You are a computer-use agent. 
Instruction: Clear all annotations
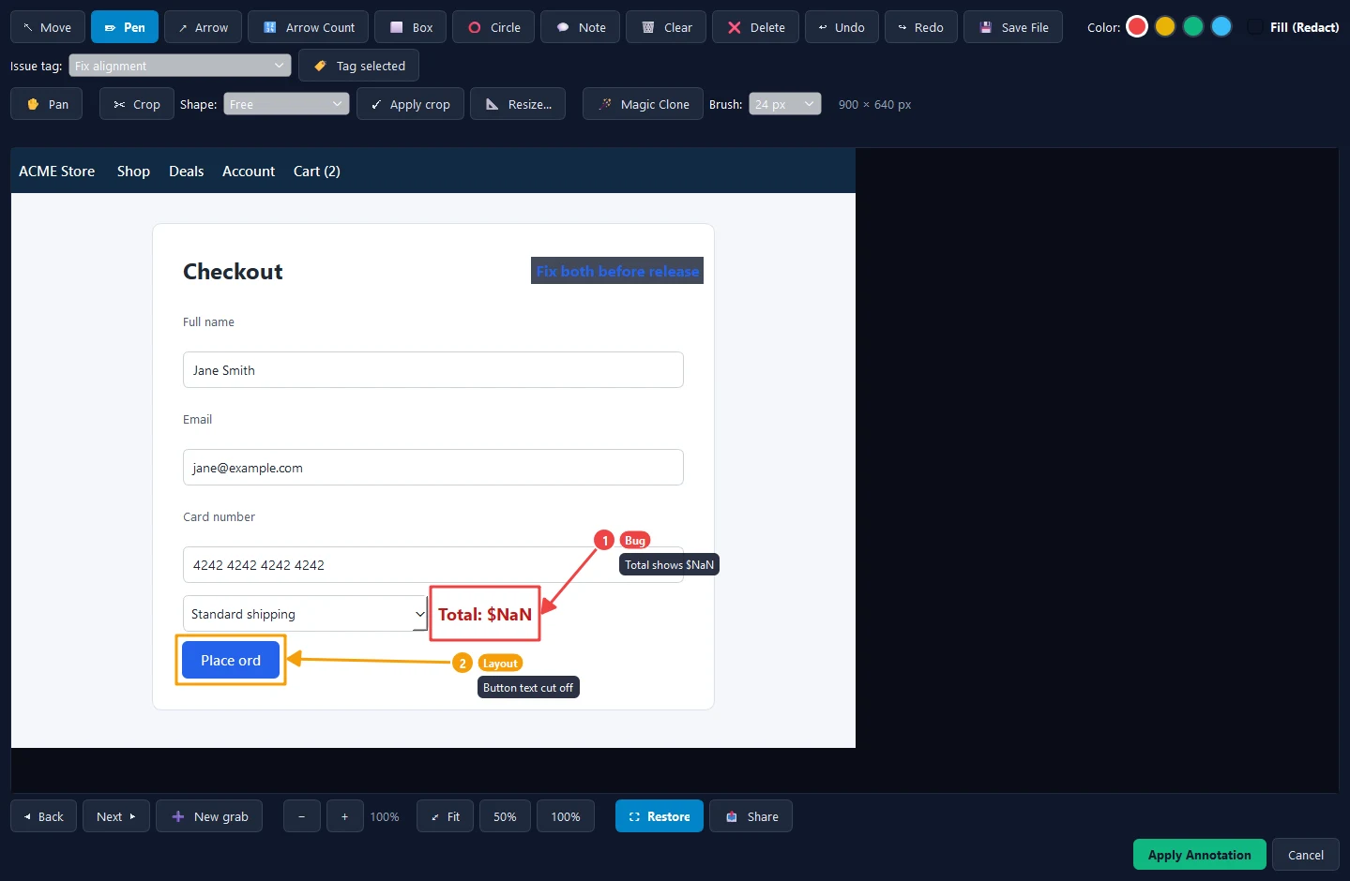click(x=666, y=27)
